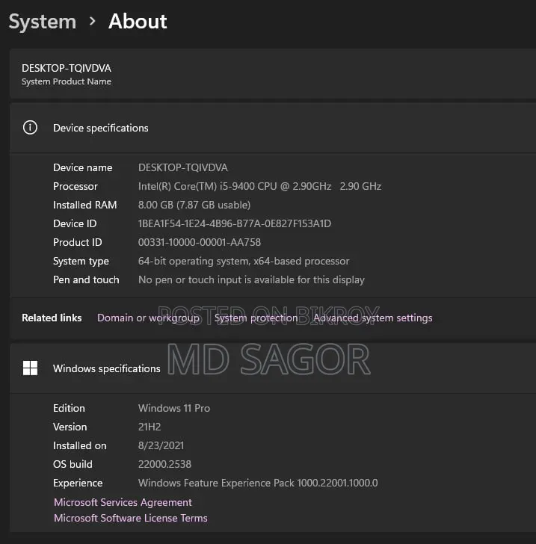Select Windows Feature Experience Pack value
The image size is (536, 544).
258,483
